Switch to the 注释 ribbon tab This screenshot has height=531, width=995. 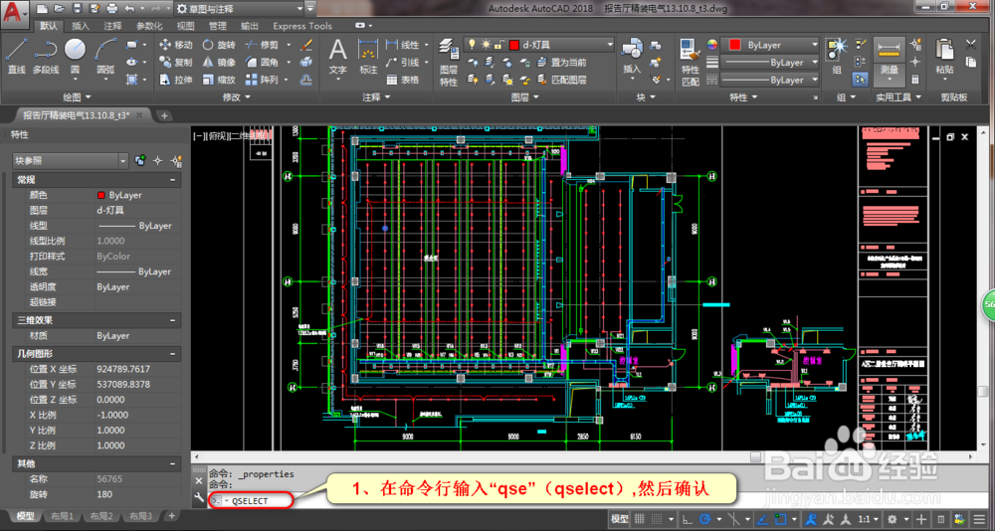point(113,26)
